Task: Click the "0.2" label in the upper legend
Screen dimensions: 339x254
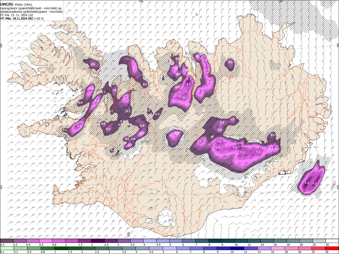Action: coord(2,245)
